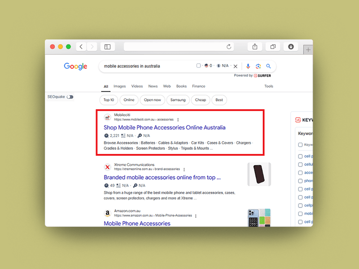Open three-dot menu for Amazon.com.au result
359x269 pixels.
(x=196, y=216)
